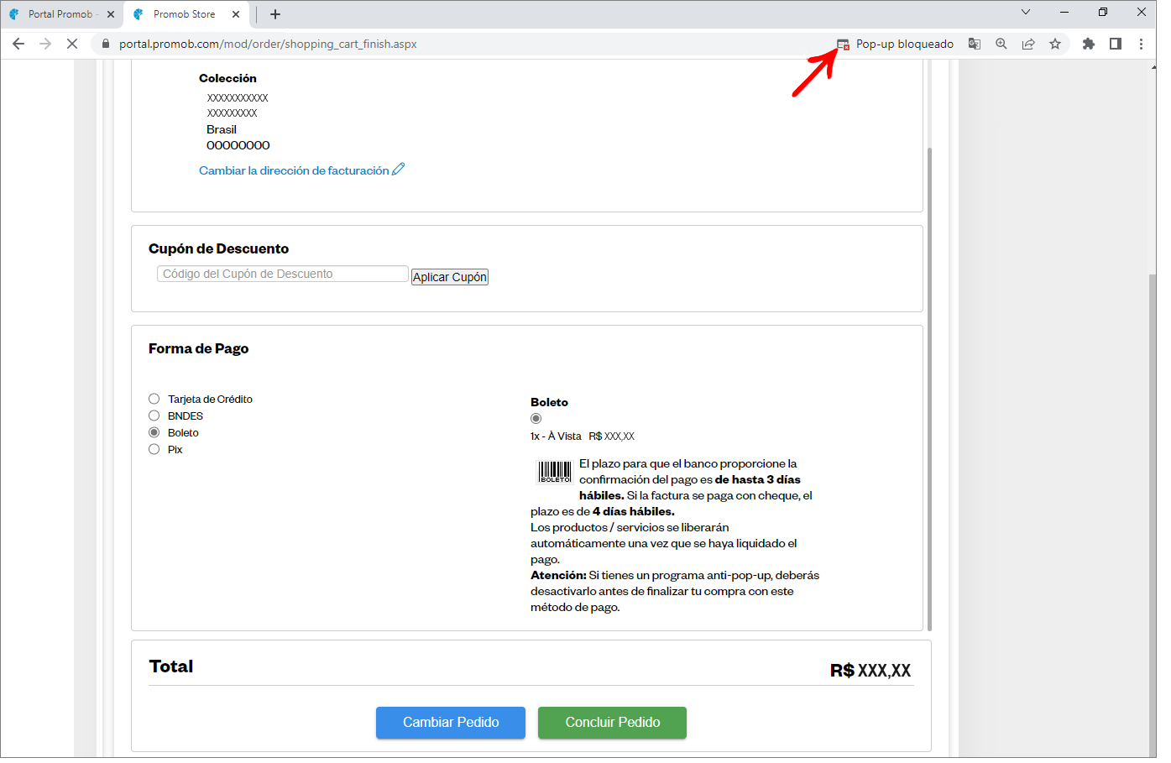Select Tarjeta de Crédito payment option
The image size is (1171, 763).
coord(154,399)
